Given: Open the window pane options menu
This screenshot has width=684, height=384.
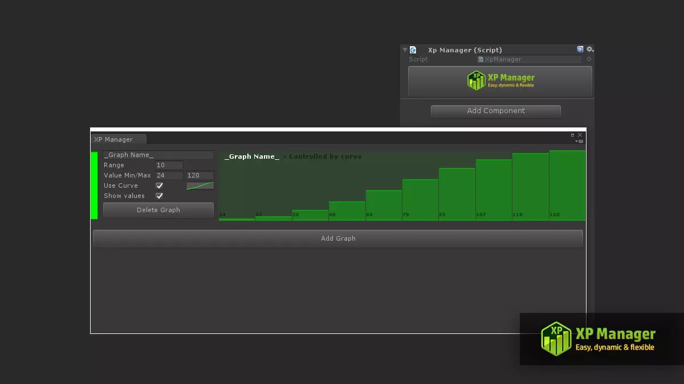Looking at the screenshot, I should [580, 141].
